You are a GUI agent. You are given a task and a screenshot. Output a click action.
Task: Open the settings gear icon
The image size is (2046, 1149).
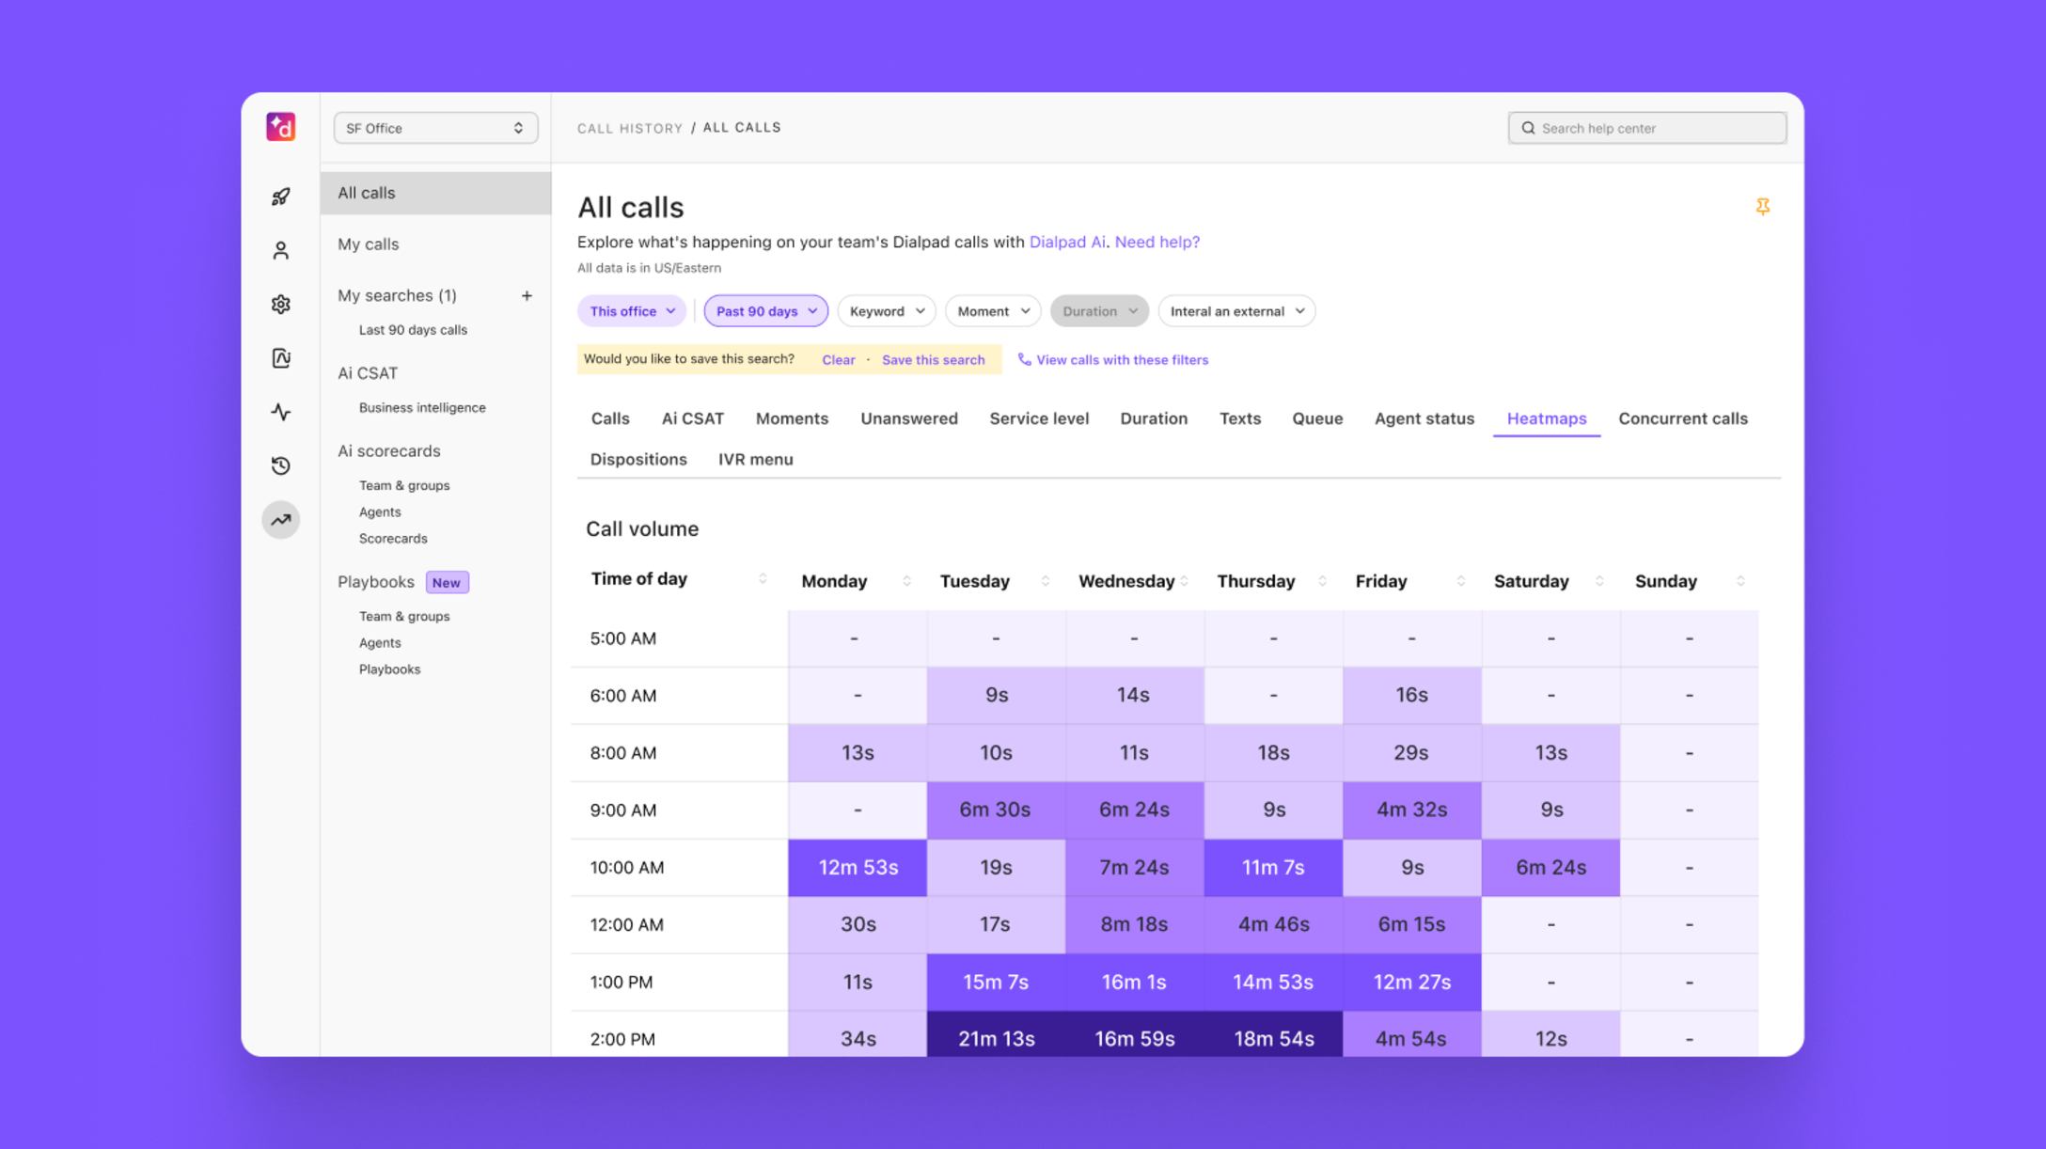[x=280, y=303]
